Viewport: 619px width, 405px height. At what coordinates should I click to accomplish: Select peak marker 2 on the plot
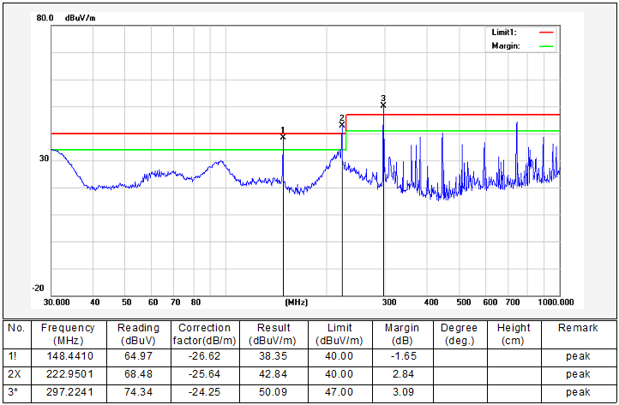[342, 124]
